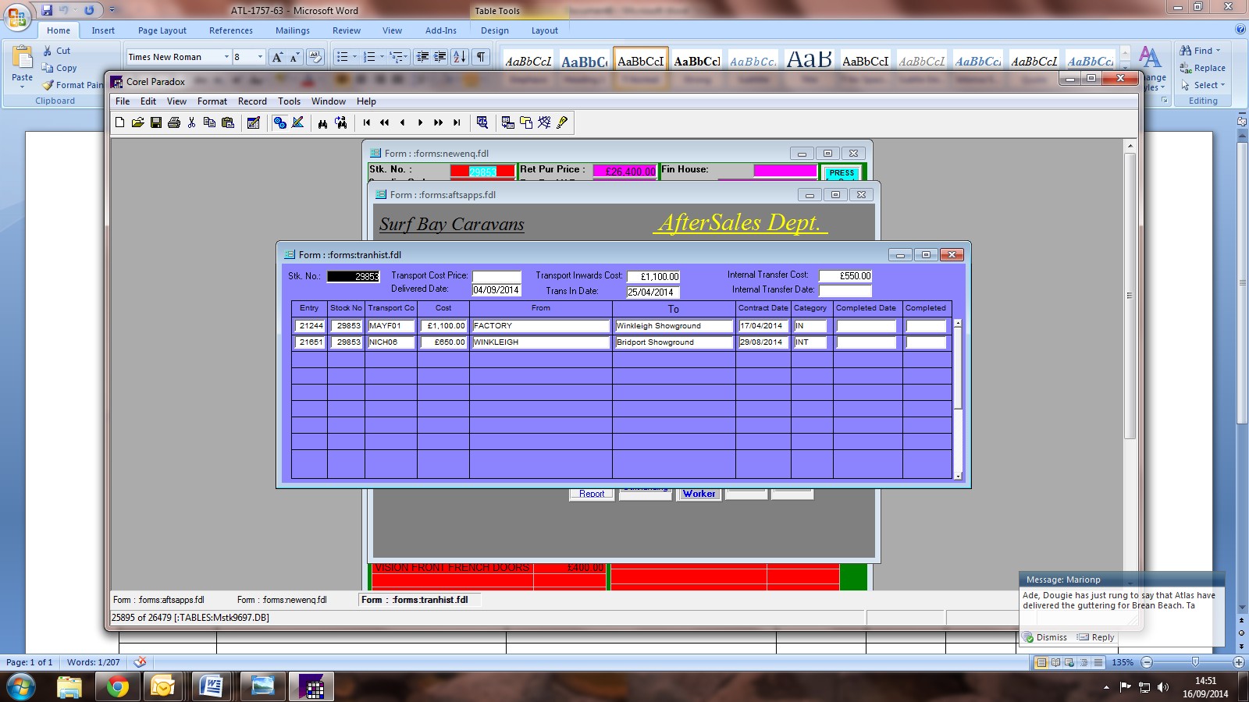Image resolution: width=1249 pixels, height=702 pixels.
Task: Click the Design form icon in Paradox toolbar
Action: pyautogui.click(x=297, y=122)
